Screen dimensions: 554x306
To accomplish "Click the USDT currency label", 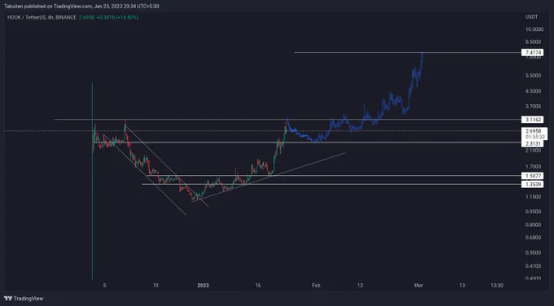I will 531,17.
